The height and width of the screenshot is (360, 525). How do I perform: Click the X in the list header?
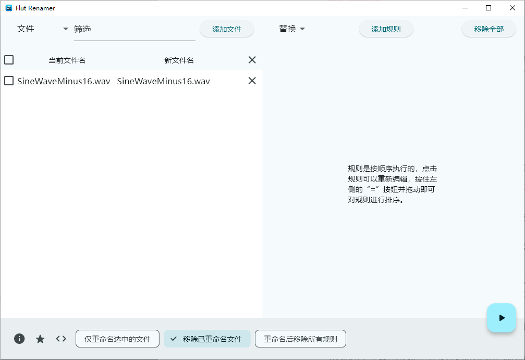(252, 60)
